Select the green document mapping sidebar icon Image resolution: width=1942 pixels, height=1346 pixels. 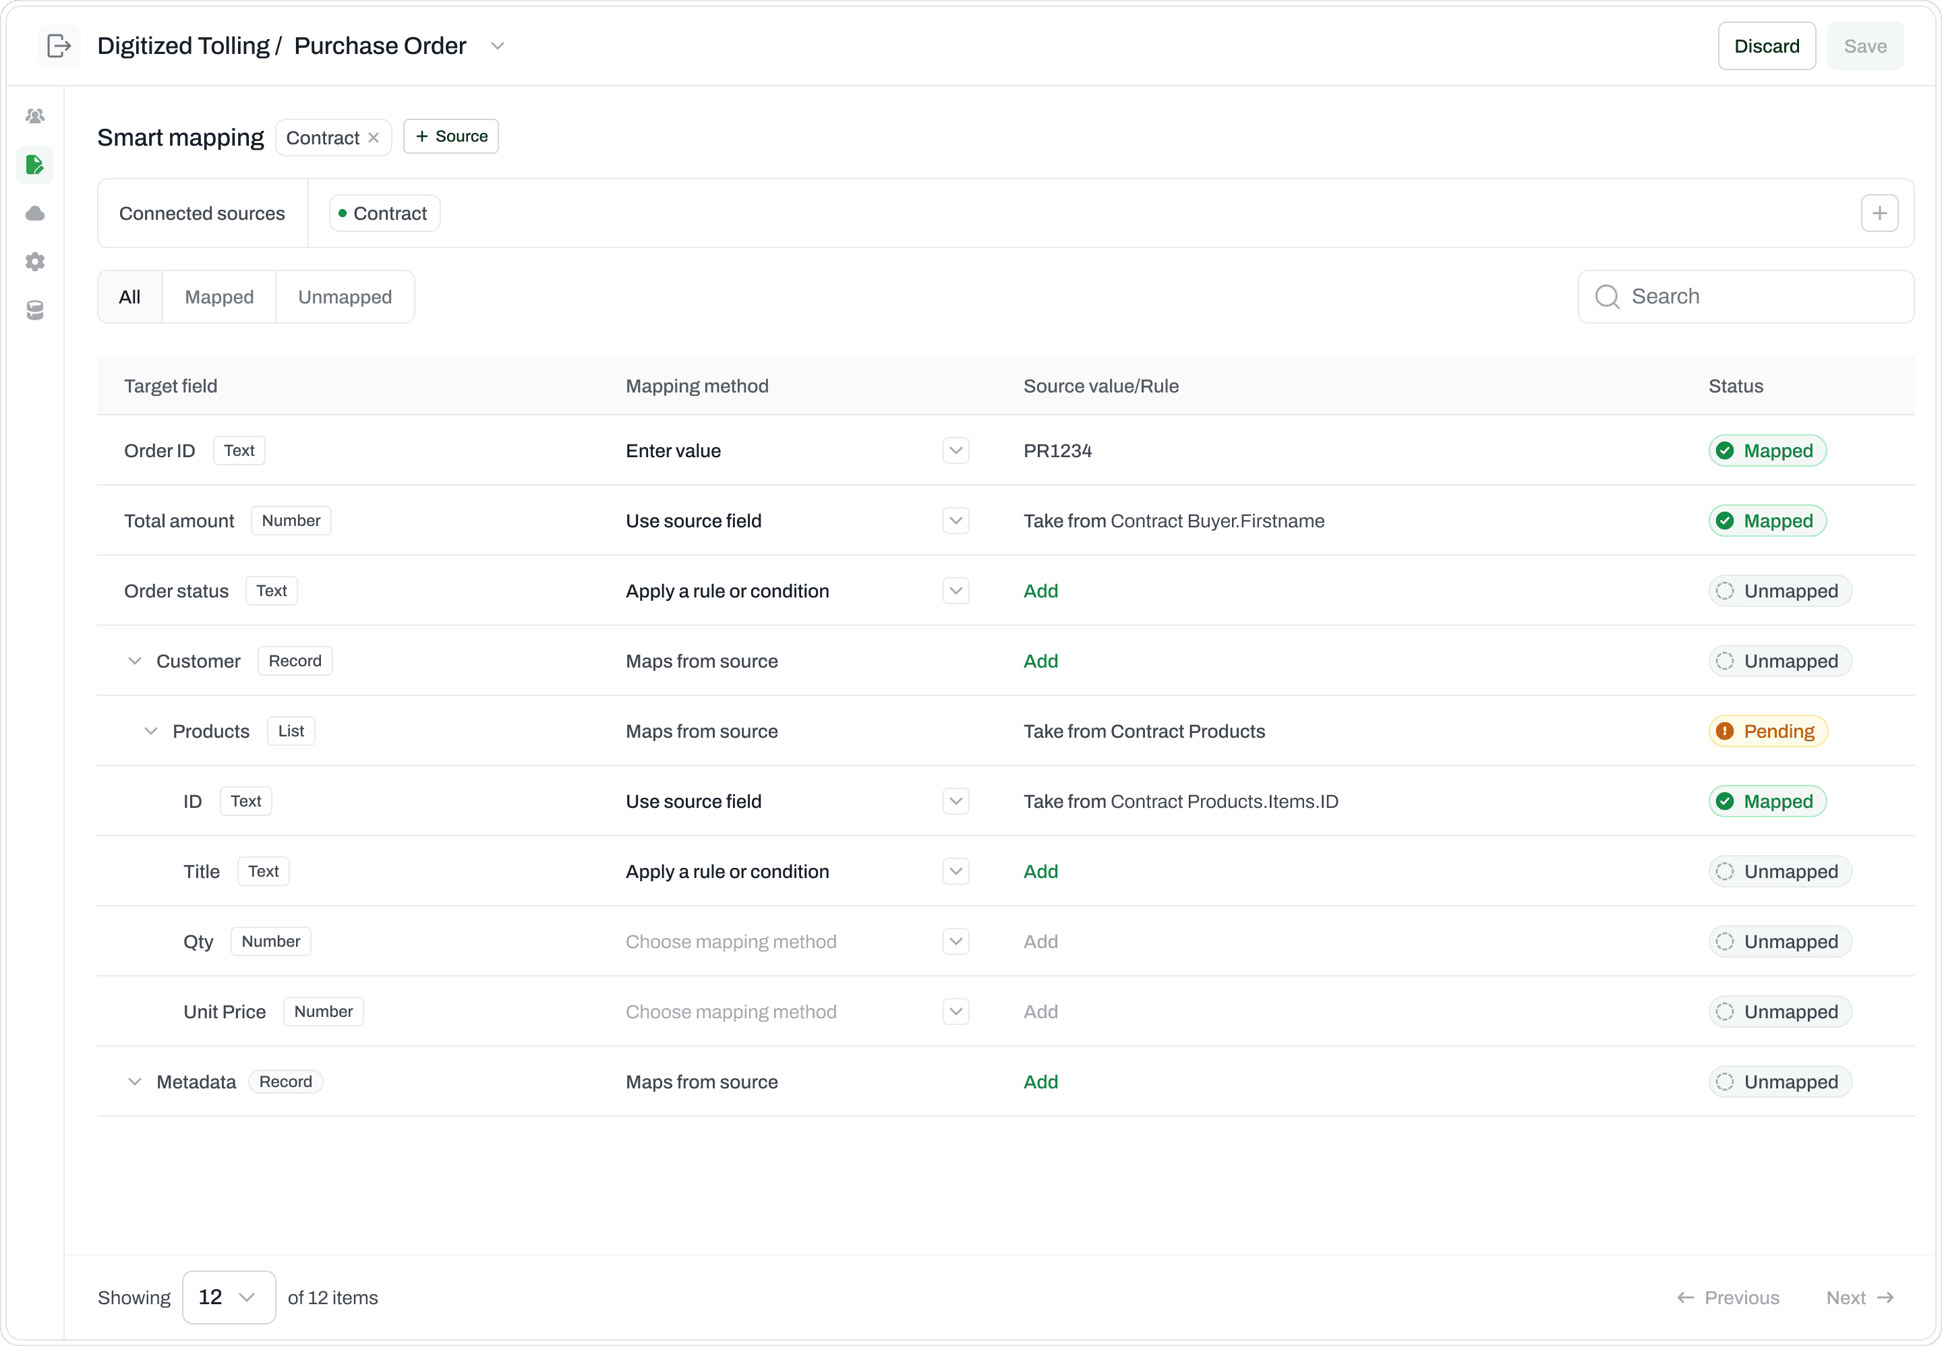[34, 165]
